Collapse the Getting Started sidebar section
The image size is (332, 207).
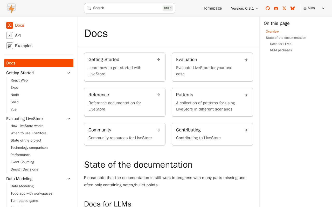69,73
